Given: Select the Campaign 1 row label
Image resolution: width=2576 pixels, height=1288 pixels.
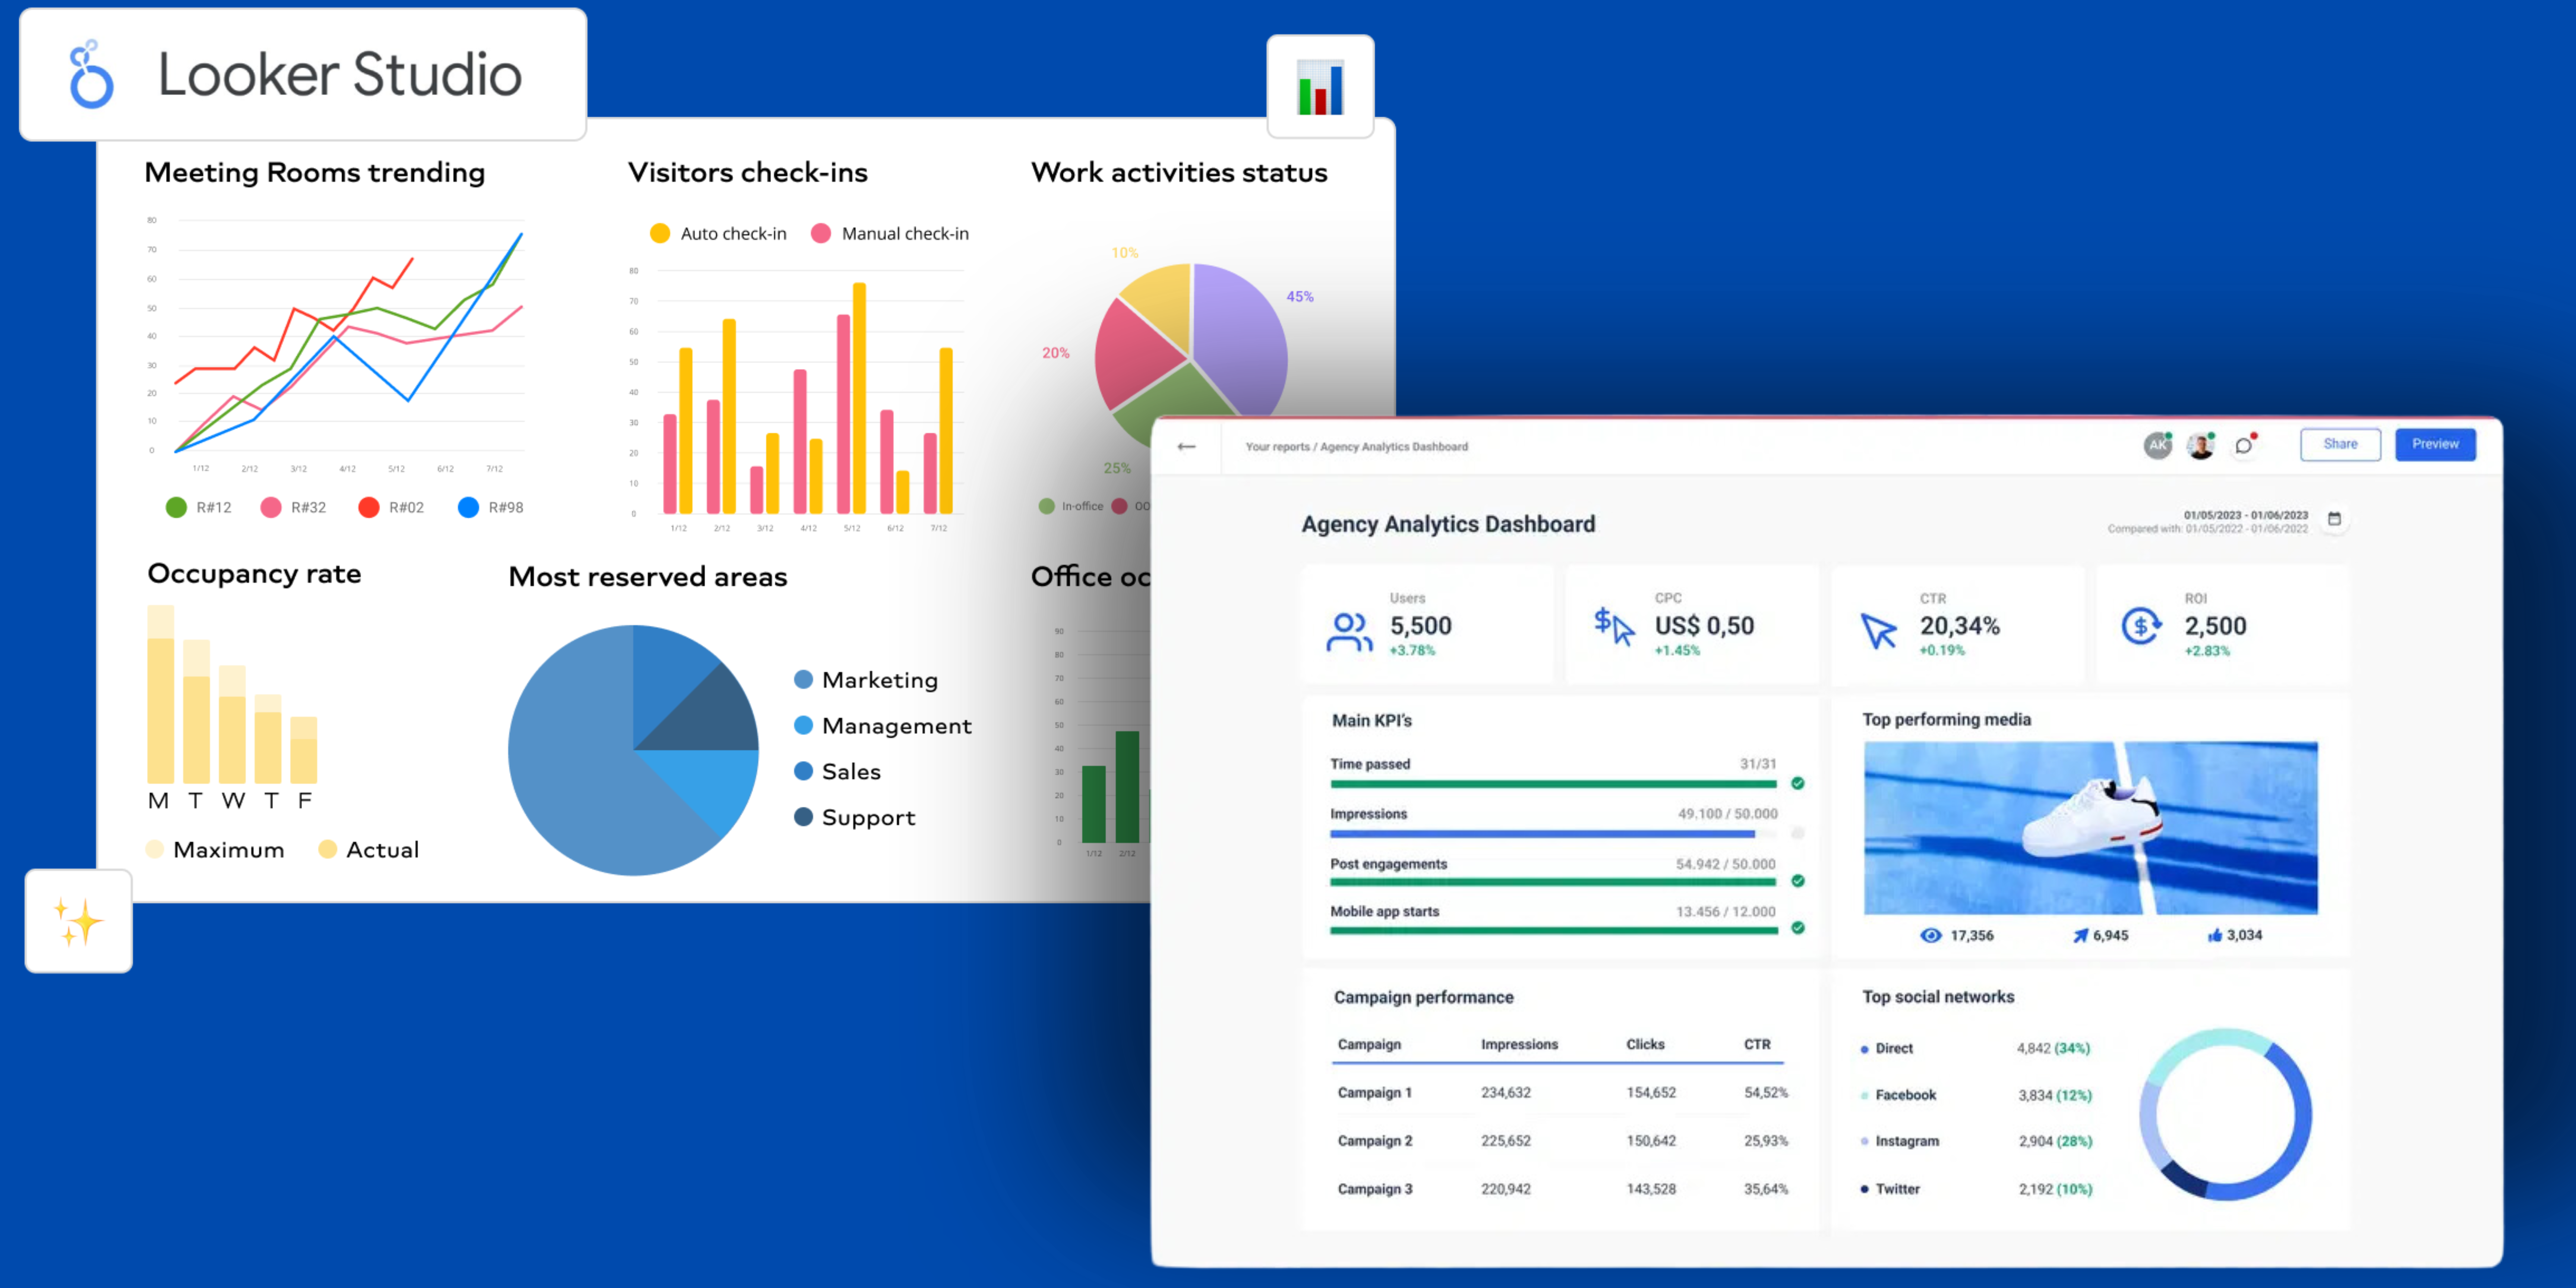Looking at the screenshot, I should coord(1374,1093).
